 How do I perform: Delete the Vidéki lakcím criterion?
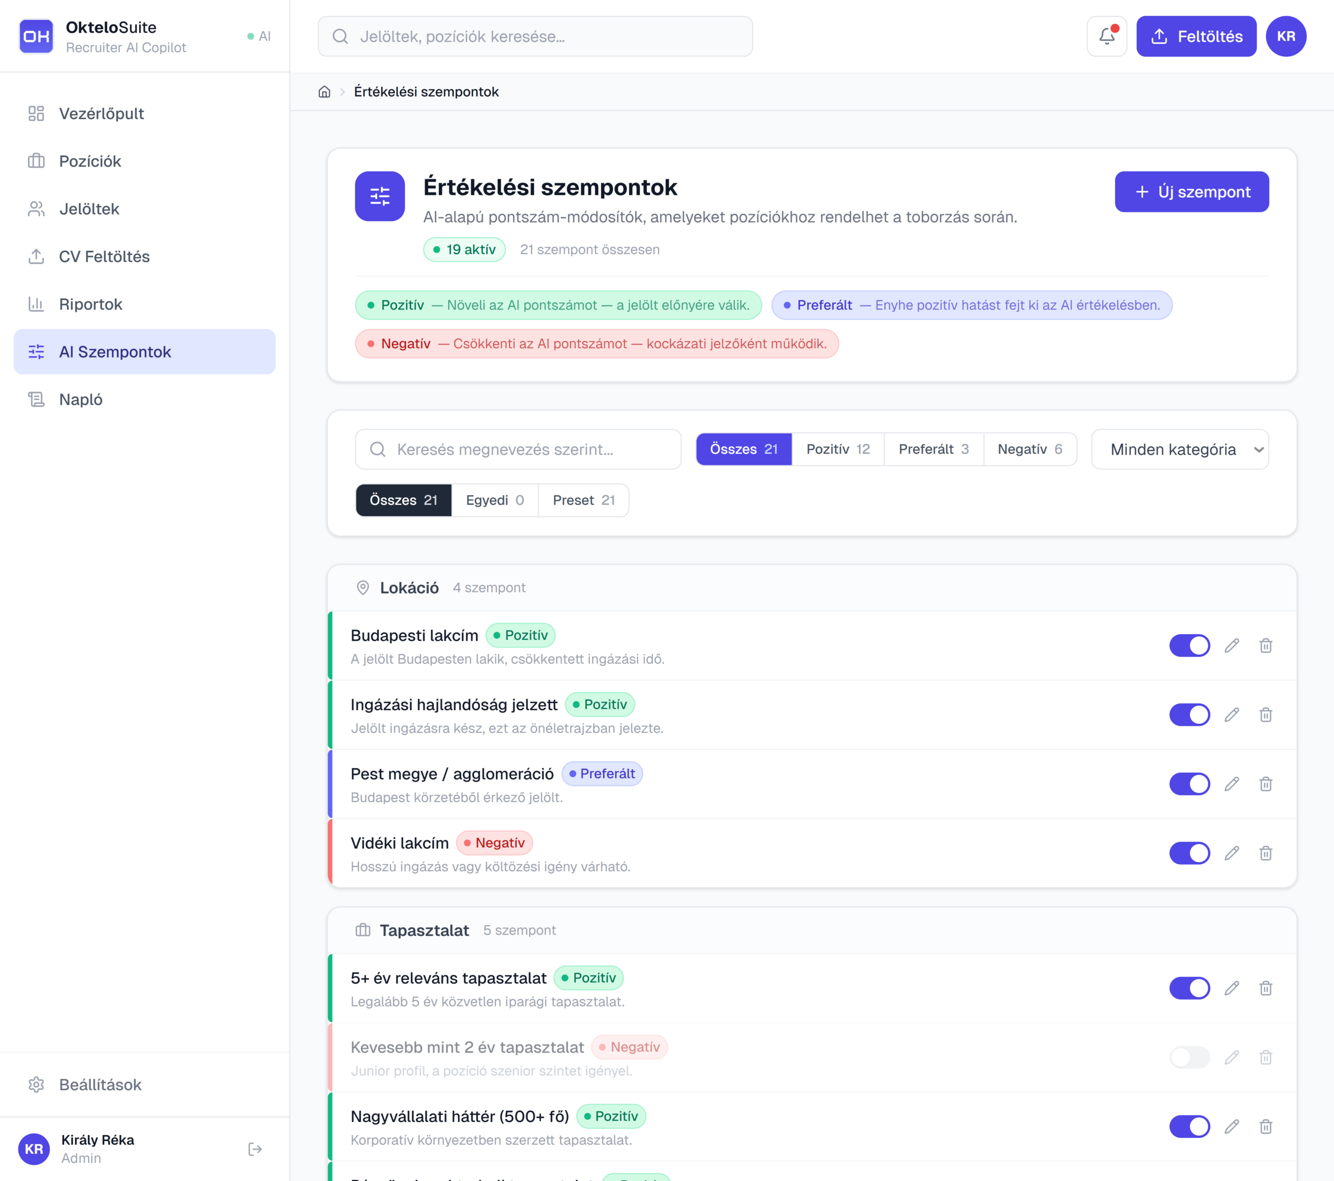1265,853
